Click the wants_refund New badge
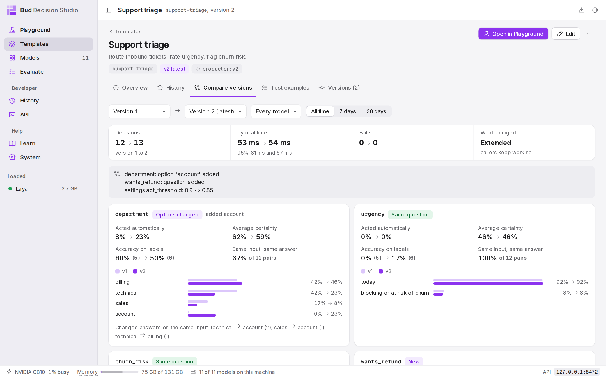606x378 pixels. point(414,361)
